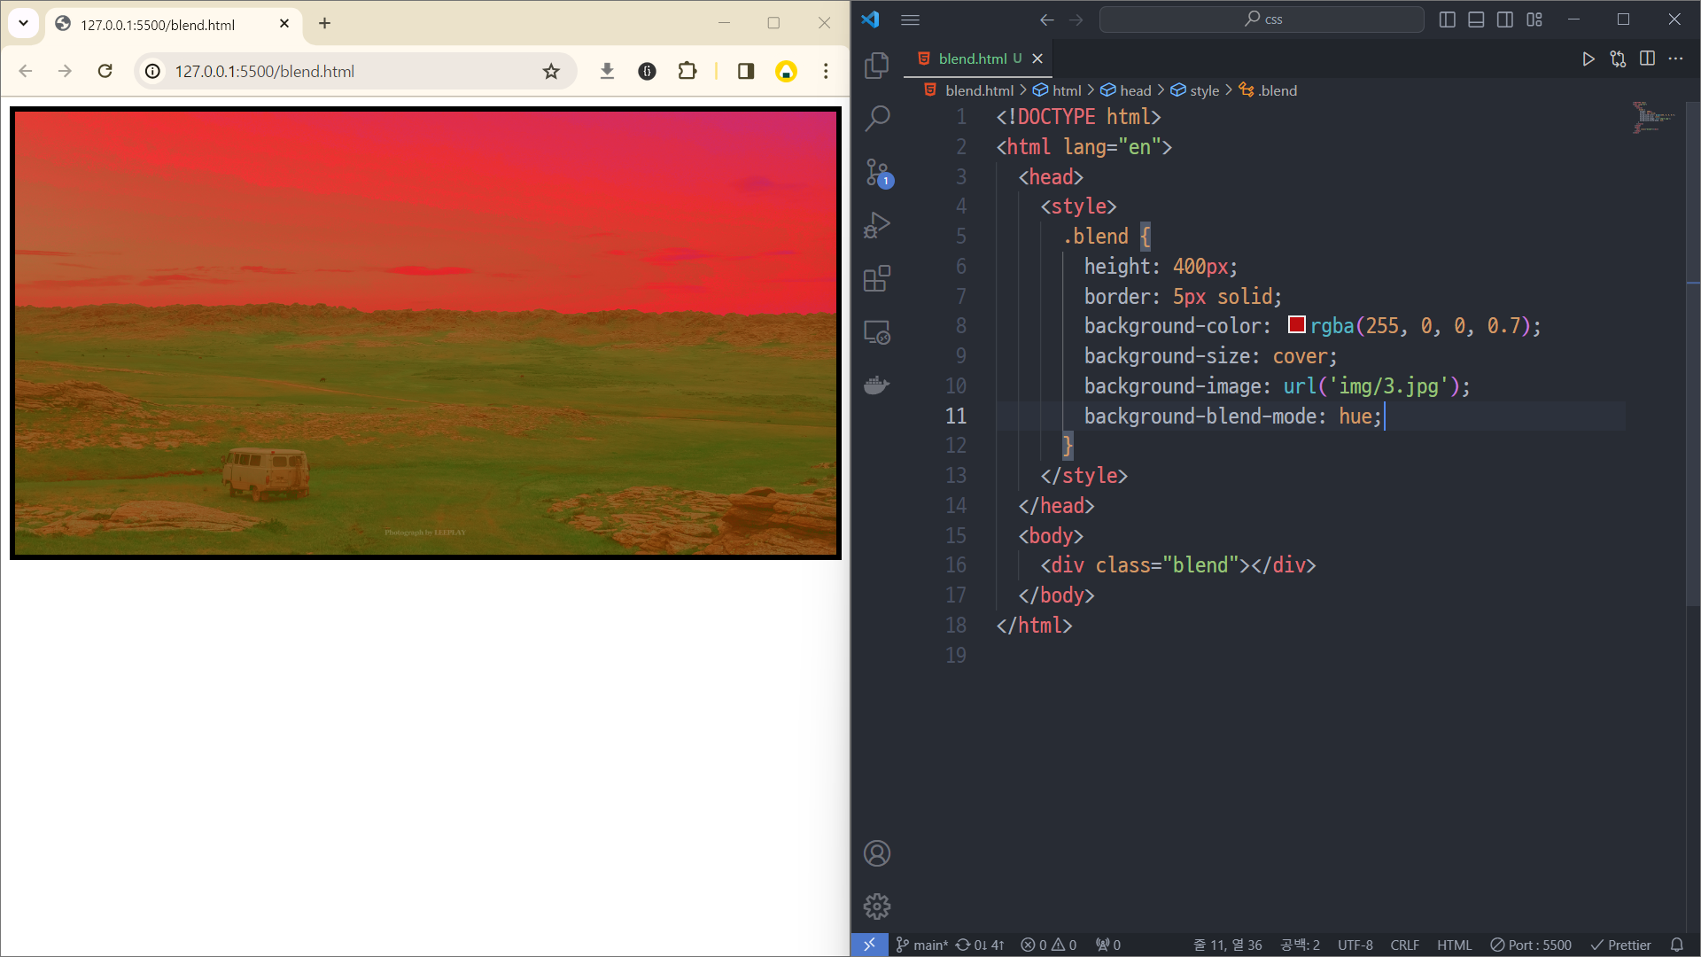
Task: Click the red rgba color swatch
Action: tap(1296, 325)
